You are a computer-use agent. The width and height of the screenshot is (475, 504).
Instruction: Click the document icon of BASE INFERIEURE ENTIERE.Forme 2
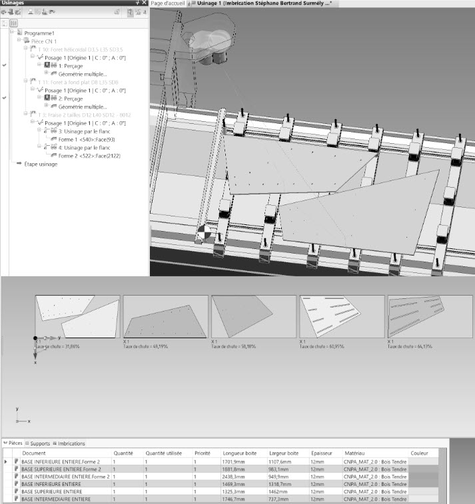(16, 461)
